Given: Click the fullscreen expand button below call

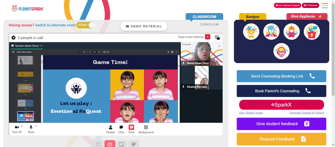Looking at the screenshot, I should 98,144.
